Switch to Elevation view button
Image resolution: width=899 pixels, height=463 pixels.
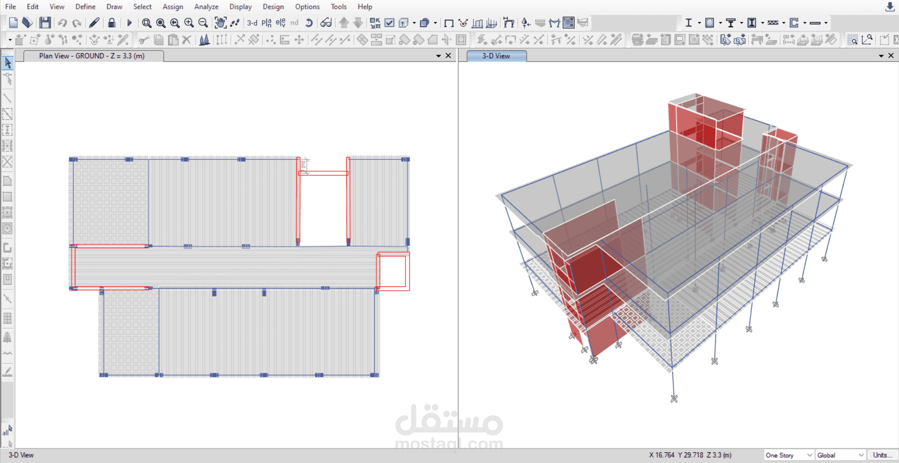point(281,22)
